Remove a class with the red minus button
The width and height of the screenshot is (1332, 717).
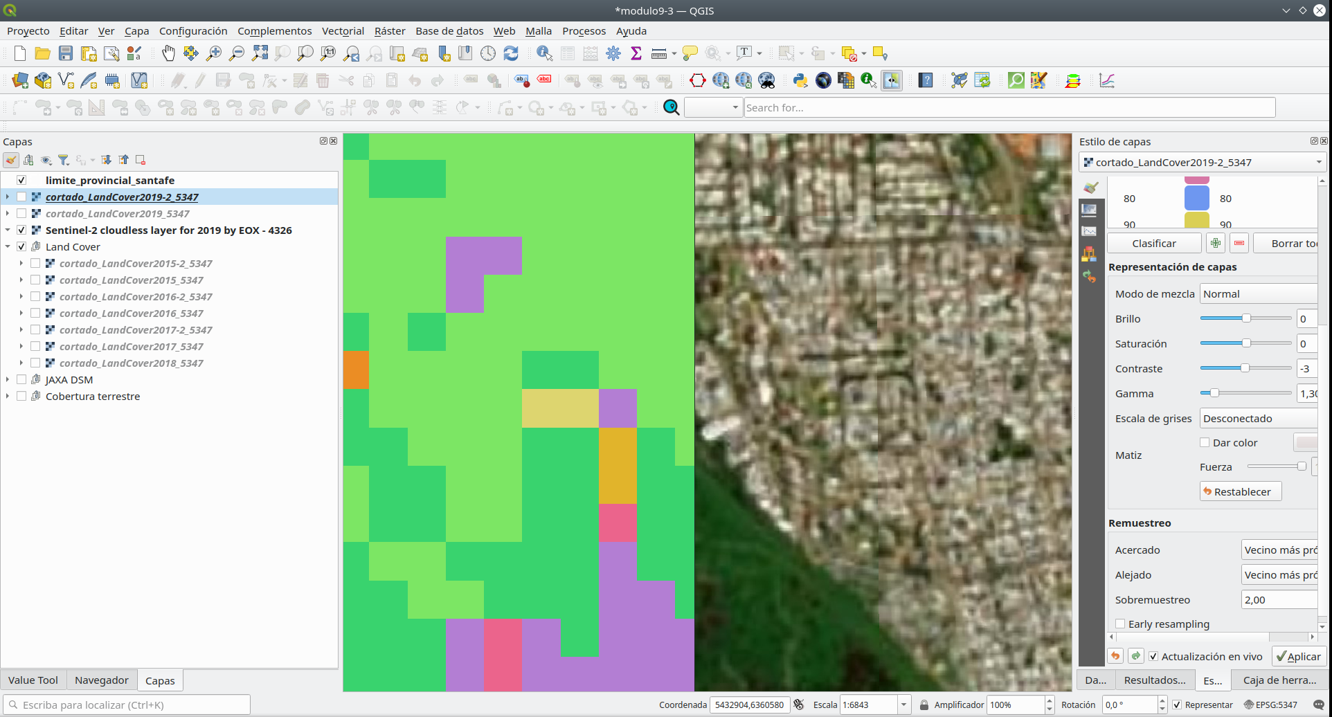(1239, 243)
